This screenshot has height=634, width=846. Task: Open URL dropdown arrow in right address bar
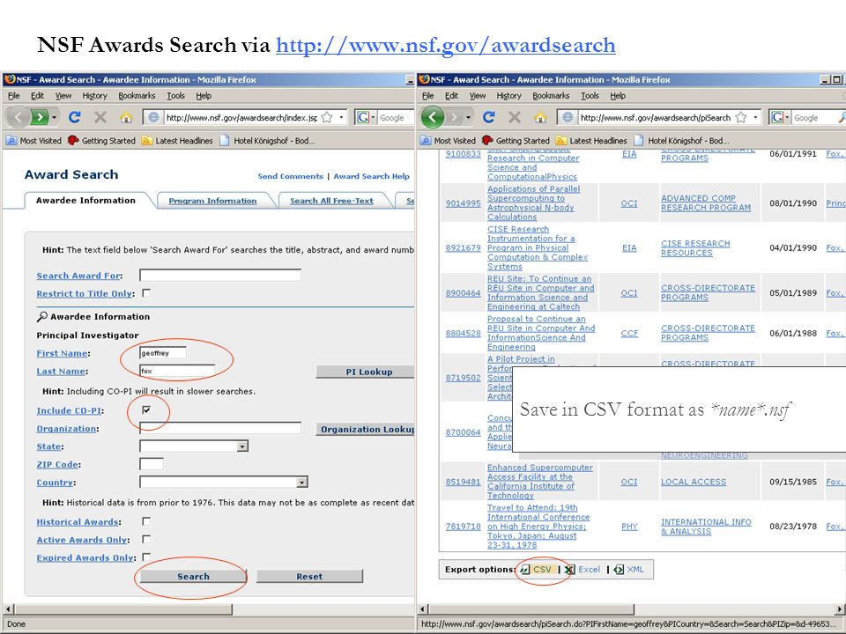755,117
